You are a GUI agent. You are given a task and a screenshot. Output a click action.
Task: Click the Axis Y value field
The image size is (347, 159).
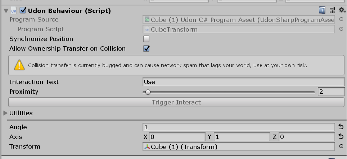[242, 137]
